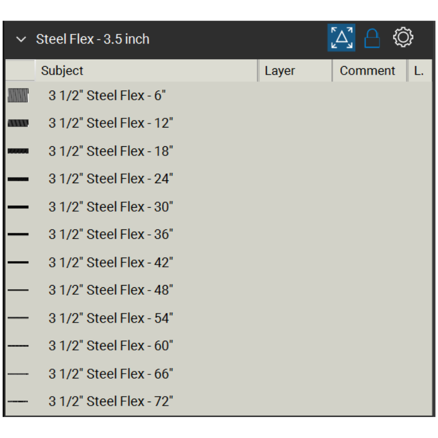Activate the 3 1/2" Steel Flex - 66" tool
The height and width of the screenshot is (438, 438).
111,374
